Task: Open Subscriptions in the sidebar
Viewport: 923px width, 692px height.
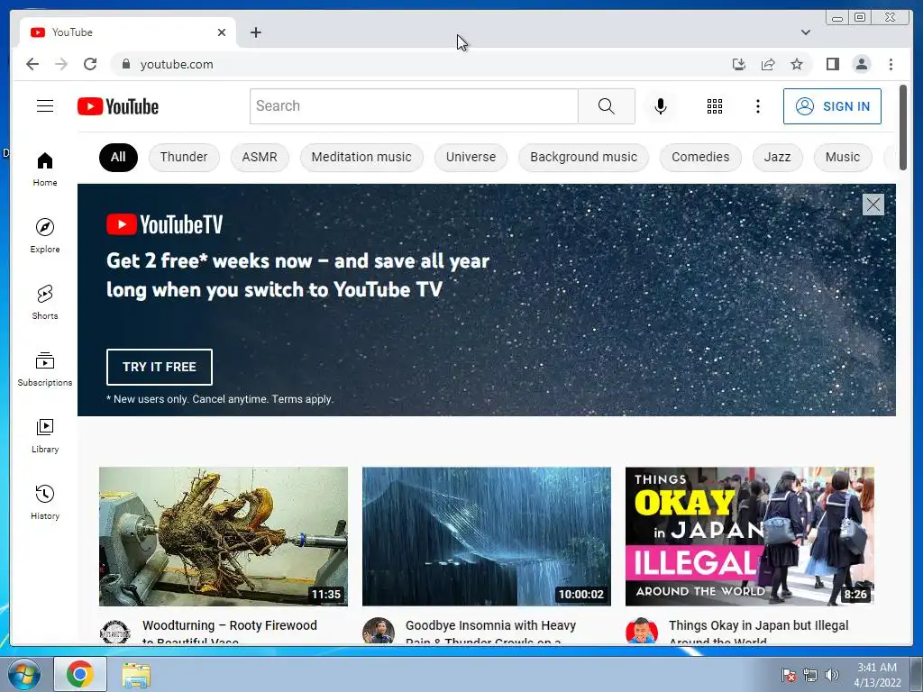Action: (45, 369)
